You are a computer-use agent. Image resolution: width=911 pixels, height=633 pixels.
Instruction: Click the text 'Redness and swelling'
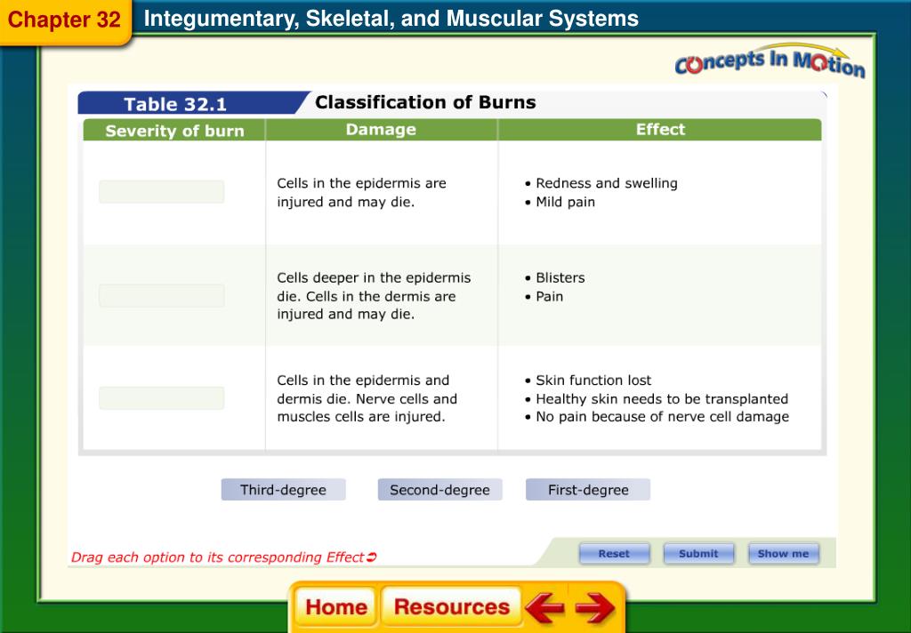point(607,183)
